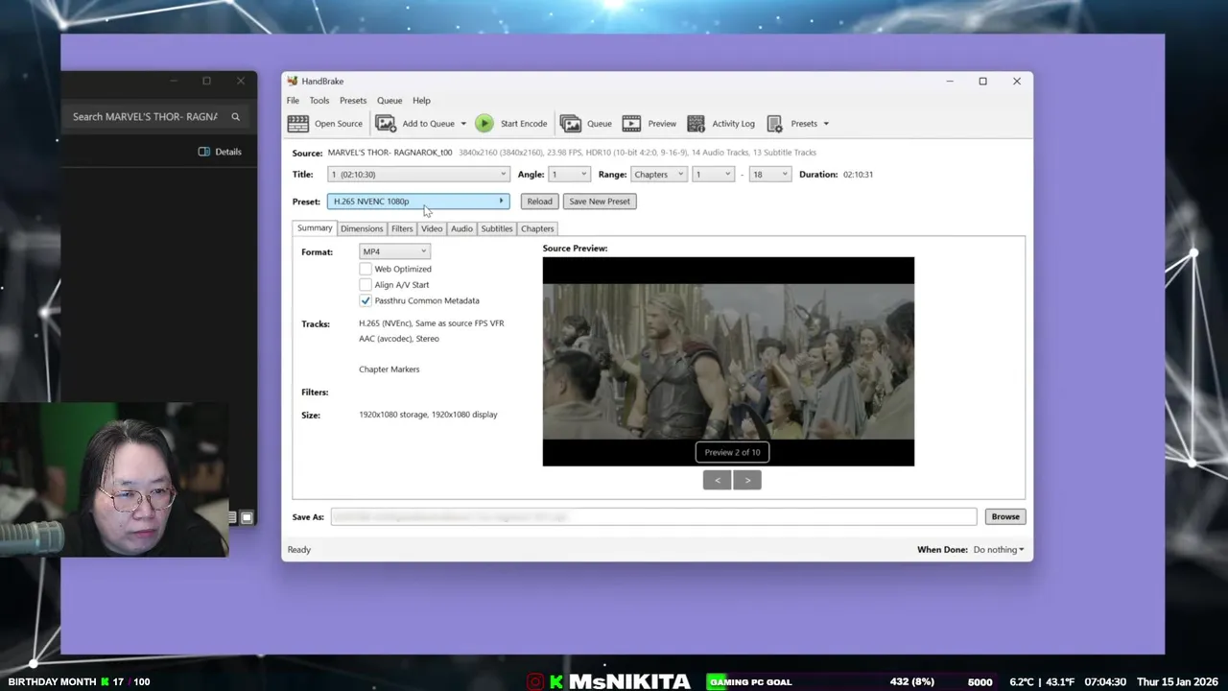The width and height of the screenshot is (1228, 691).
Task: Click AAC (avcodec), Stereo track text
Action: point(399,339)
